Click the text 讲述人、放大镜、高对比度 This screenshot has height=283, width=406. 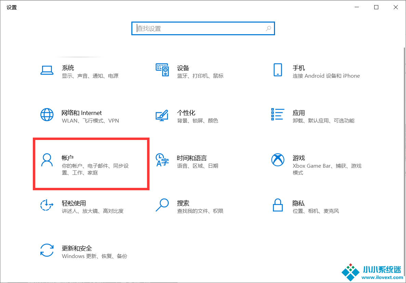(93, 211)
